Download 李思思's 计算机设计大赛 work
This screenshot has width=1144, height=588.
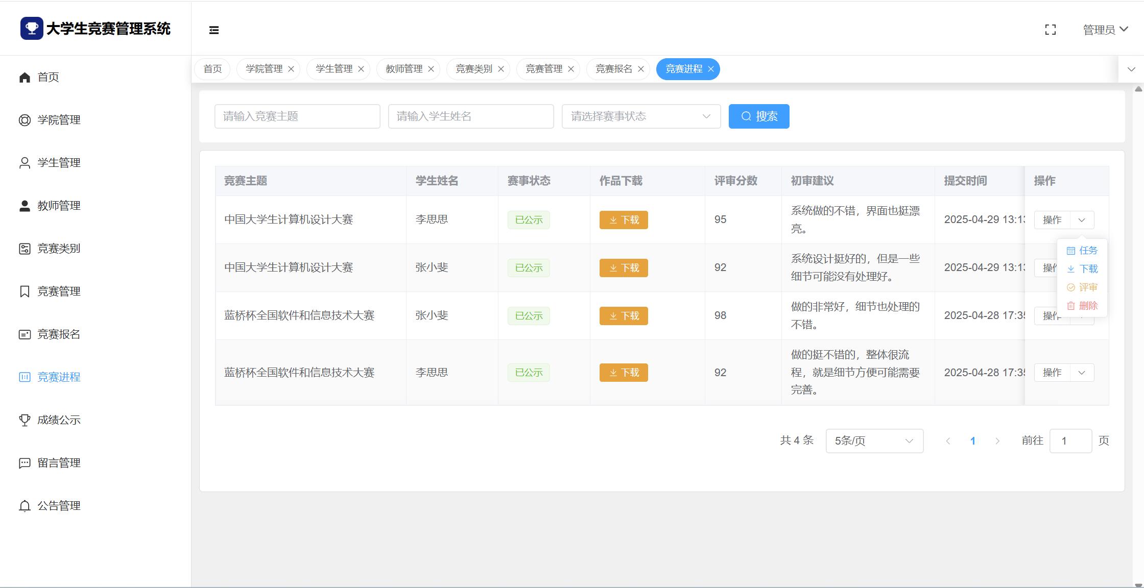[x=623, y=220]
